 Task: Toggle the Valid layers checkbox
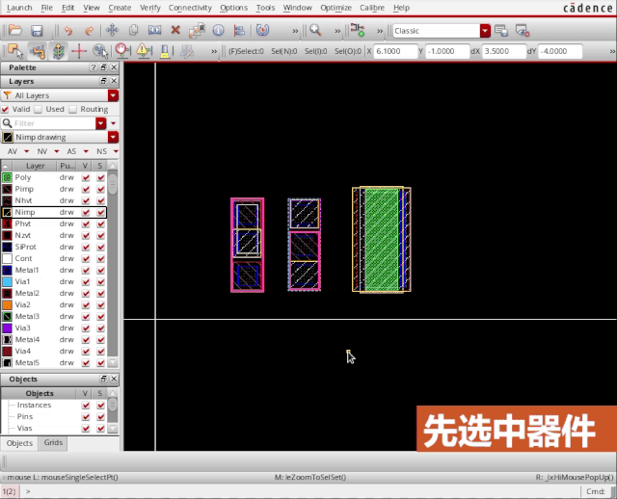(x=7, y=110)
